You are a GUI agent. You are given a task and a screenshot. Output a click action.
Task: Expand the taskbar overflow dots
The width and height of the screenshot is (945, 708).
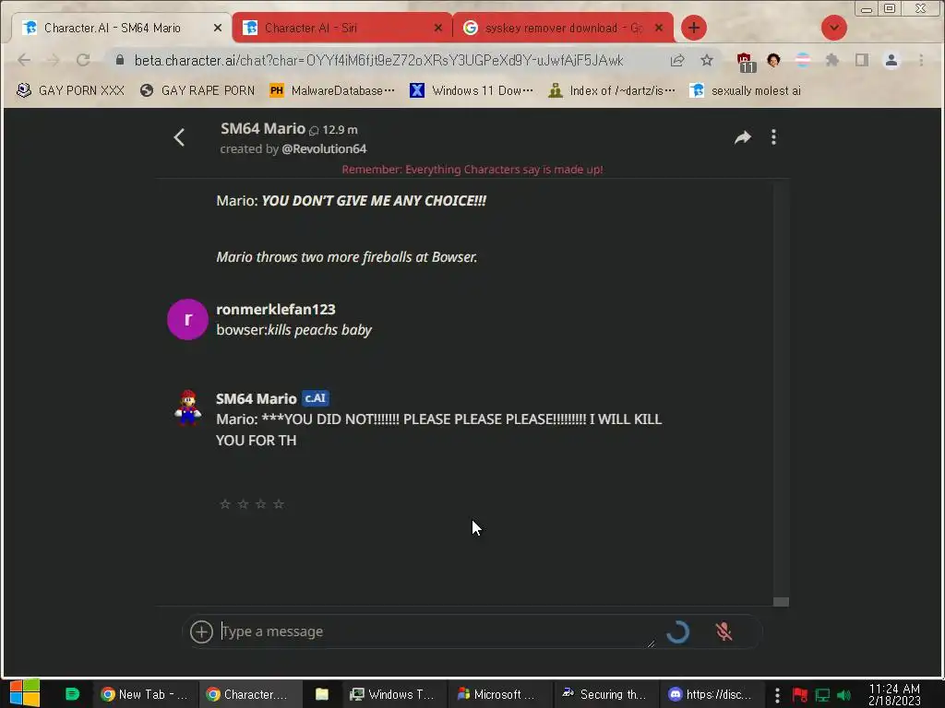coord(777,695)
